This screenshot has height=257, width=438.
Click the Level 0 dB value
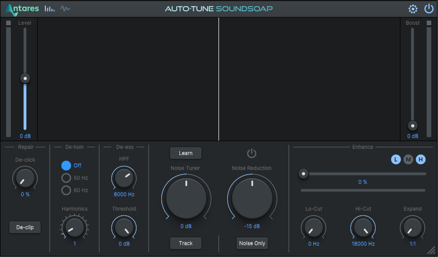pyautogui.click(x=25, y=136)
